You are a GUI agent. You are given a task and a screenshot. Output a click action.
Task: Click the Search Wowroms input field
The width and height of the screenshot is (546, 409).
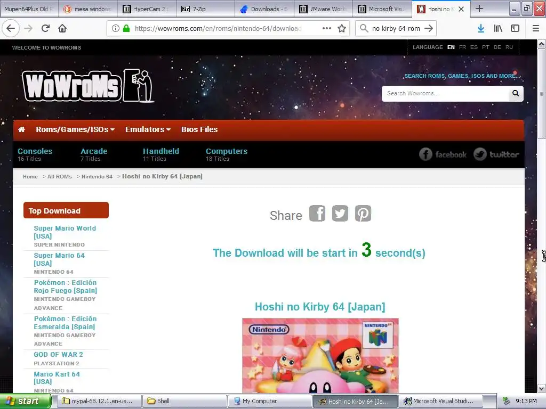coord(445,94)
